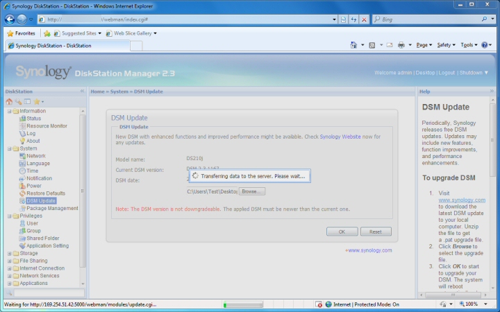Open the Shutdown dropdown menu
Image resolution: width=500 pixels, height=312 pixels.
pyautogui.click(x=474, y=73)
